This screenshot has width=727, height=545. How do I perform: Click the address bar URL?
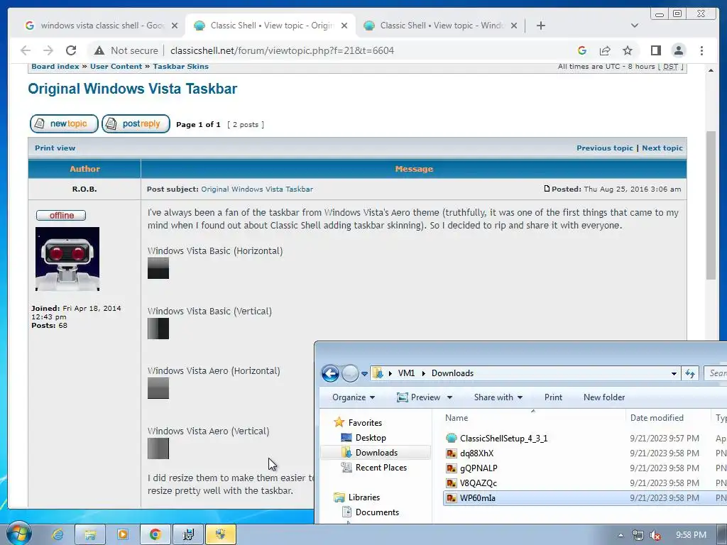click(282, 50)
